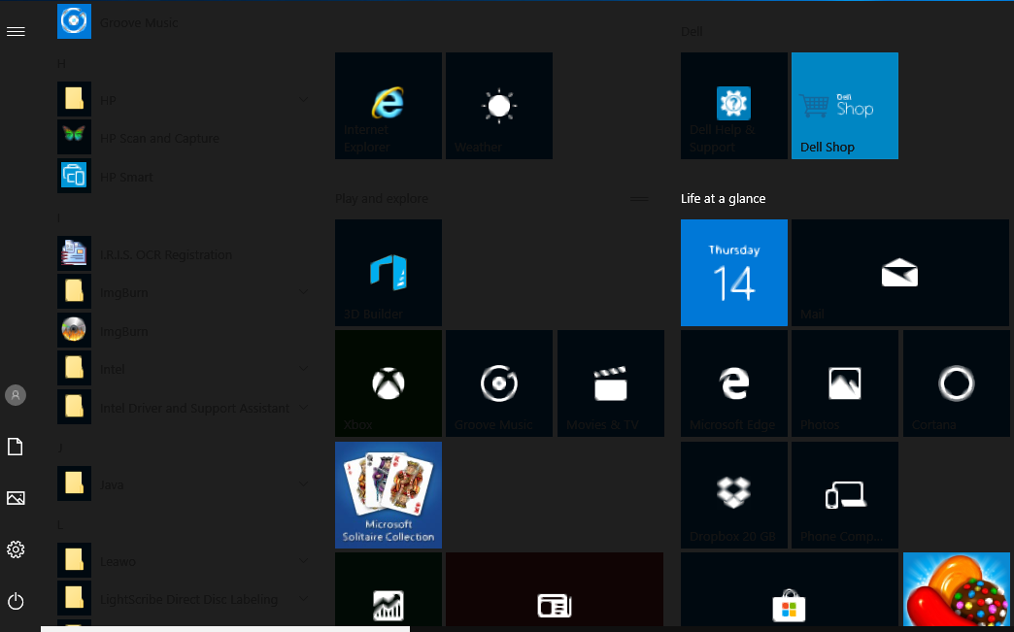Open the Dropbox 20 GB tile
1014x632 pixels.
(x=734, y=495)
